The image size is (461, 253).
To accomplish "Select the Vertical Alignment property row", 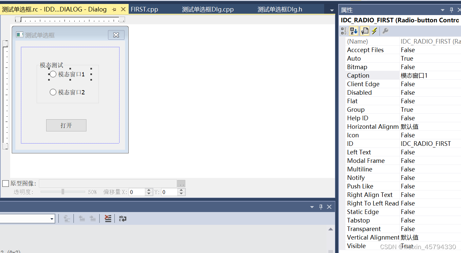I will (x=403, y=237).
